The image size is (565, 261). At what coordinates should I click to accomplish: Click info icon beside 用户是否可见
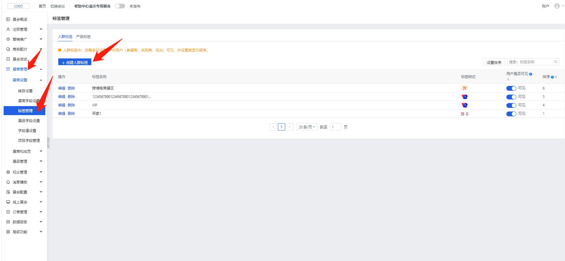tap(531, 74)
